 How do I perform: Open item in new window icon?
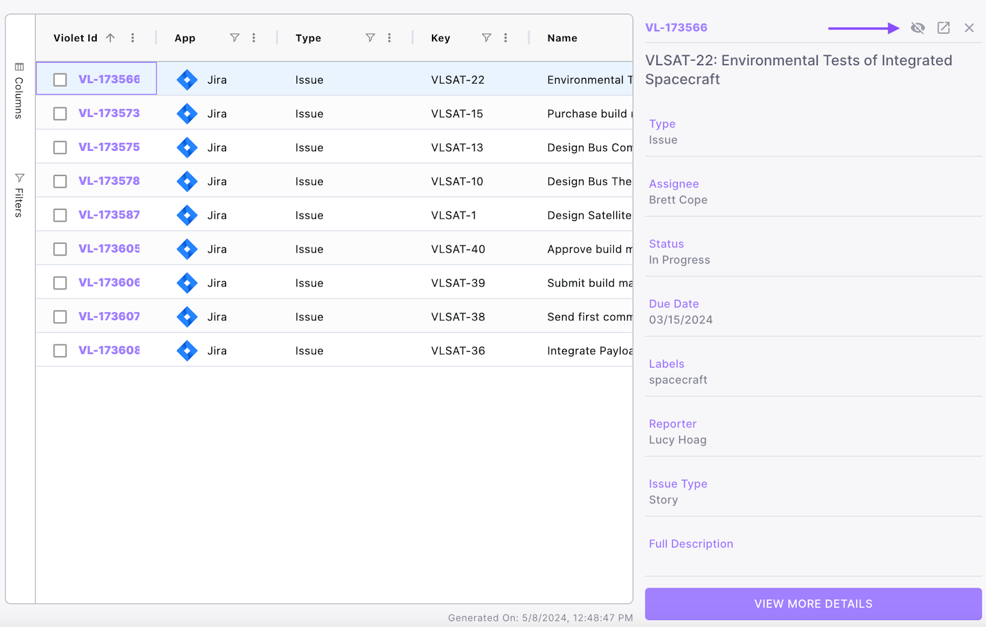point(943,28)
